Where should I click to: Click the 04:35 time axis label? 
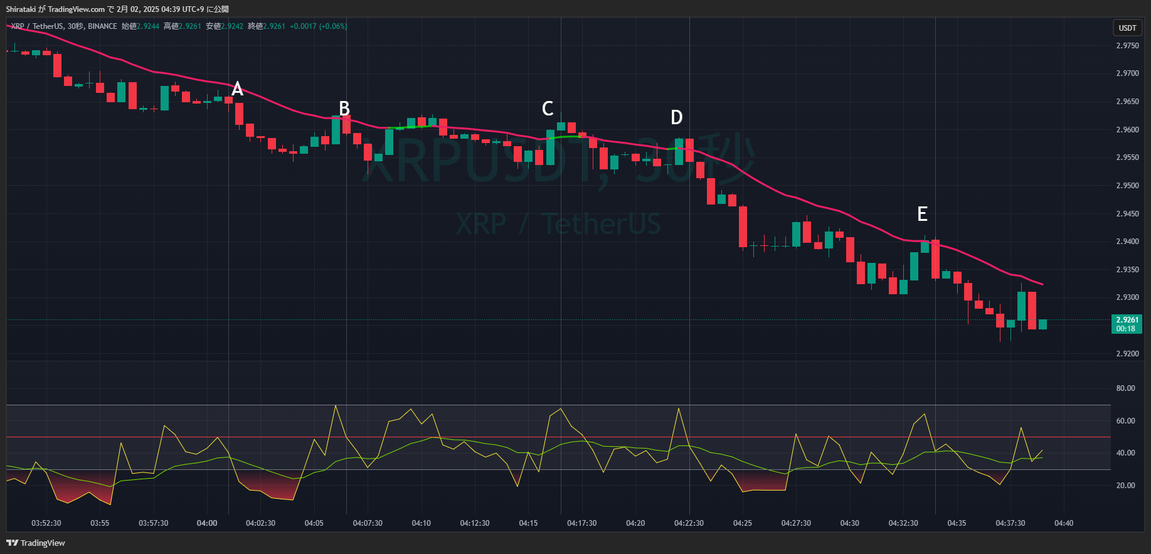tap(957, 523)
